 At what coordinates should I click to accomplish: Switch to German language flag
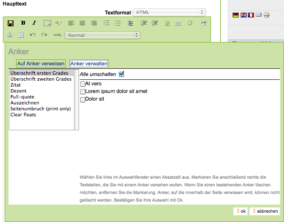236,15
